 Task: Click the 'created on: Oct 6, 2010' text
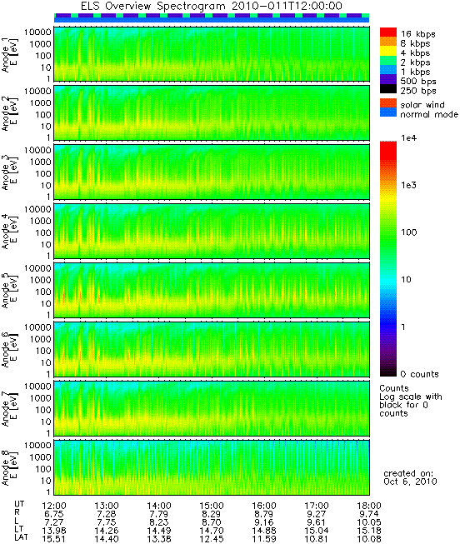click(x=410, y=477)
